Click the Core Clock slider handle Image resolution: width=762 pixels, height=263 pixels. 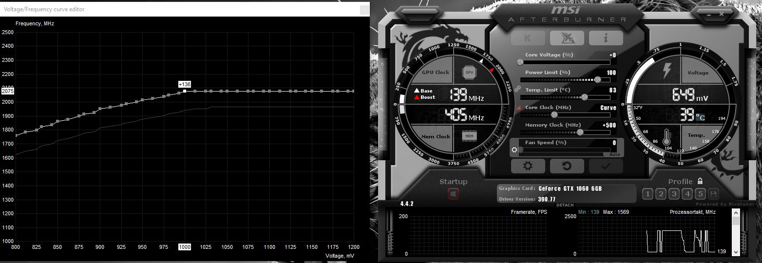[554, 115]
